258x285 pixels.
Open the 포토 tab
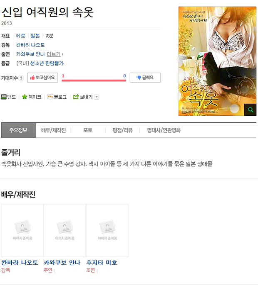pyautogui.click(x=88, y=130)
